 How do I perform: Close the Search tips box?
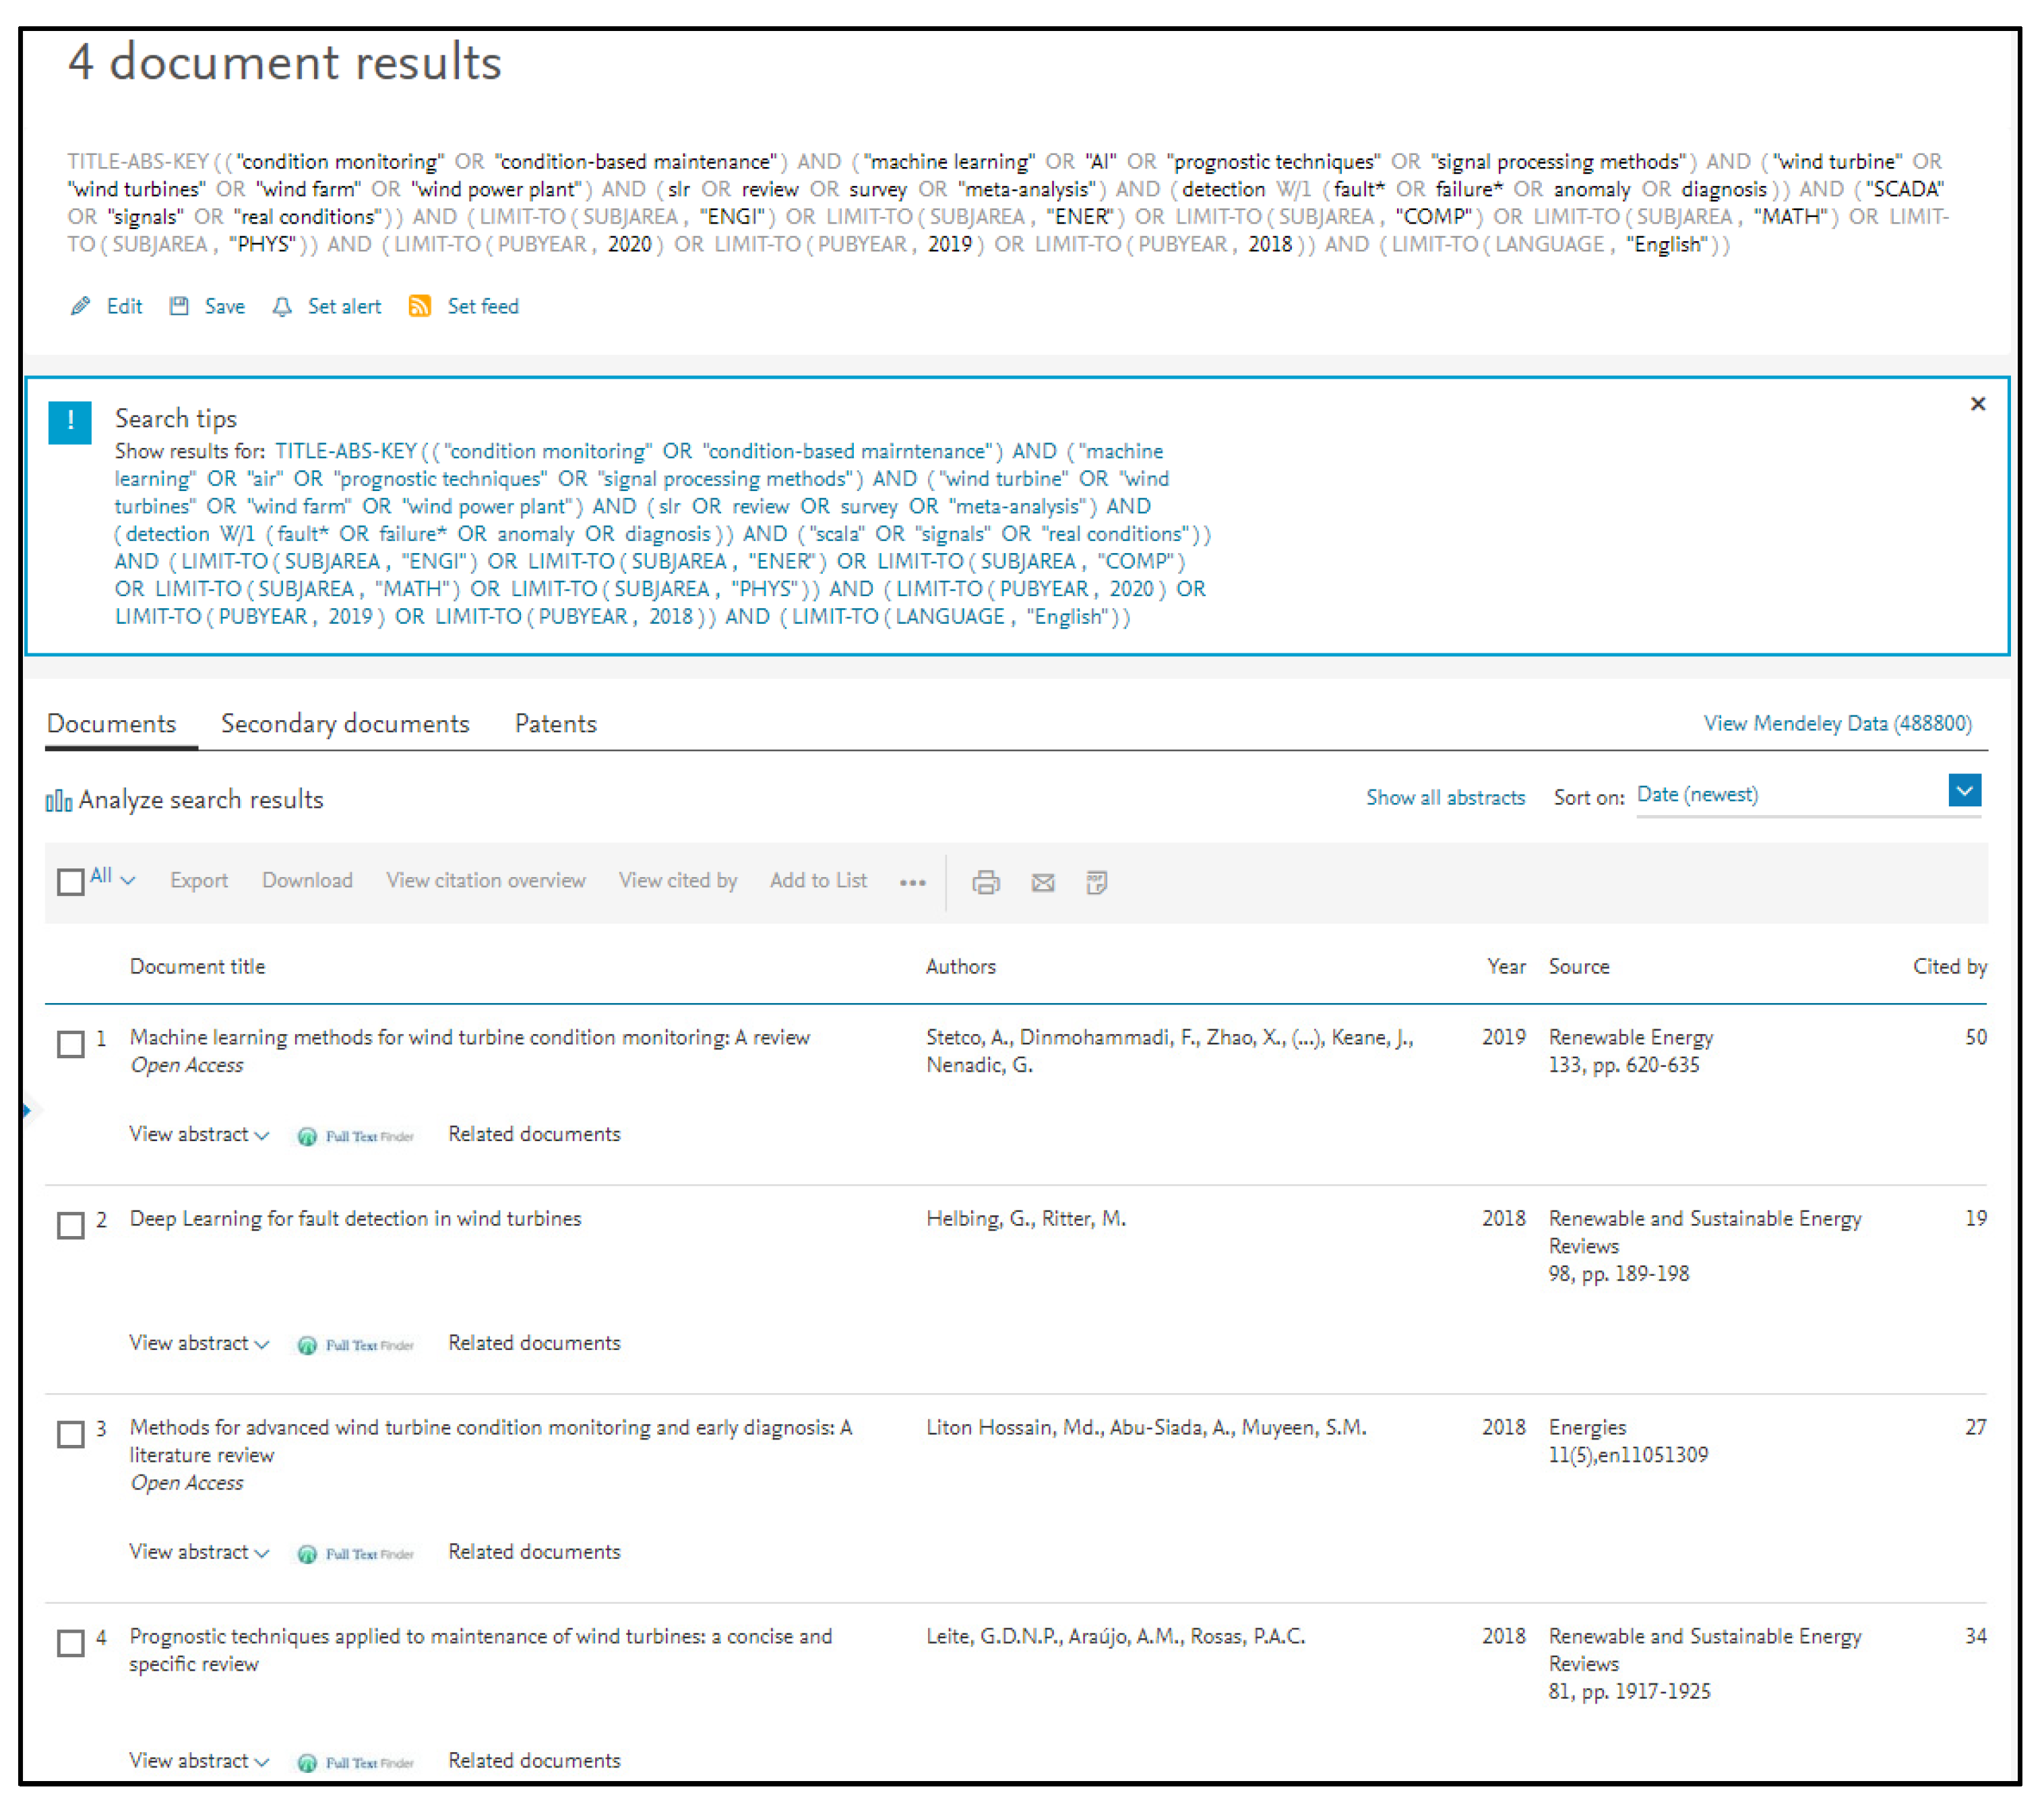click(x=1977, y=403)
